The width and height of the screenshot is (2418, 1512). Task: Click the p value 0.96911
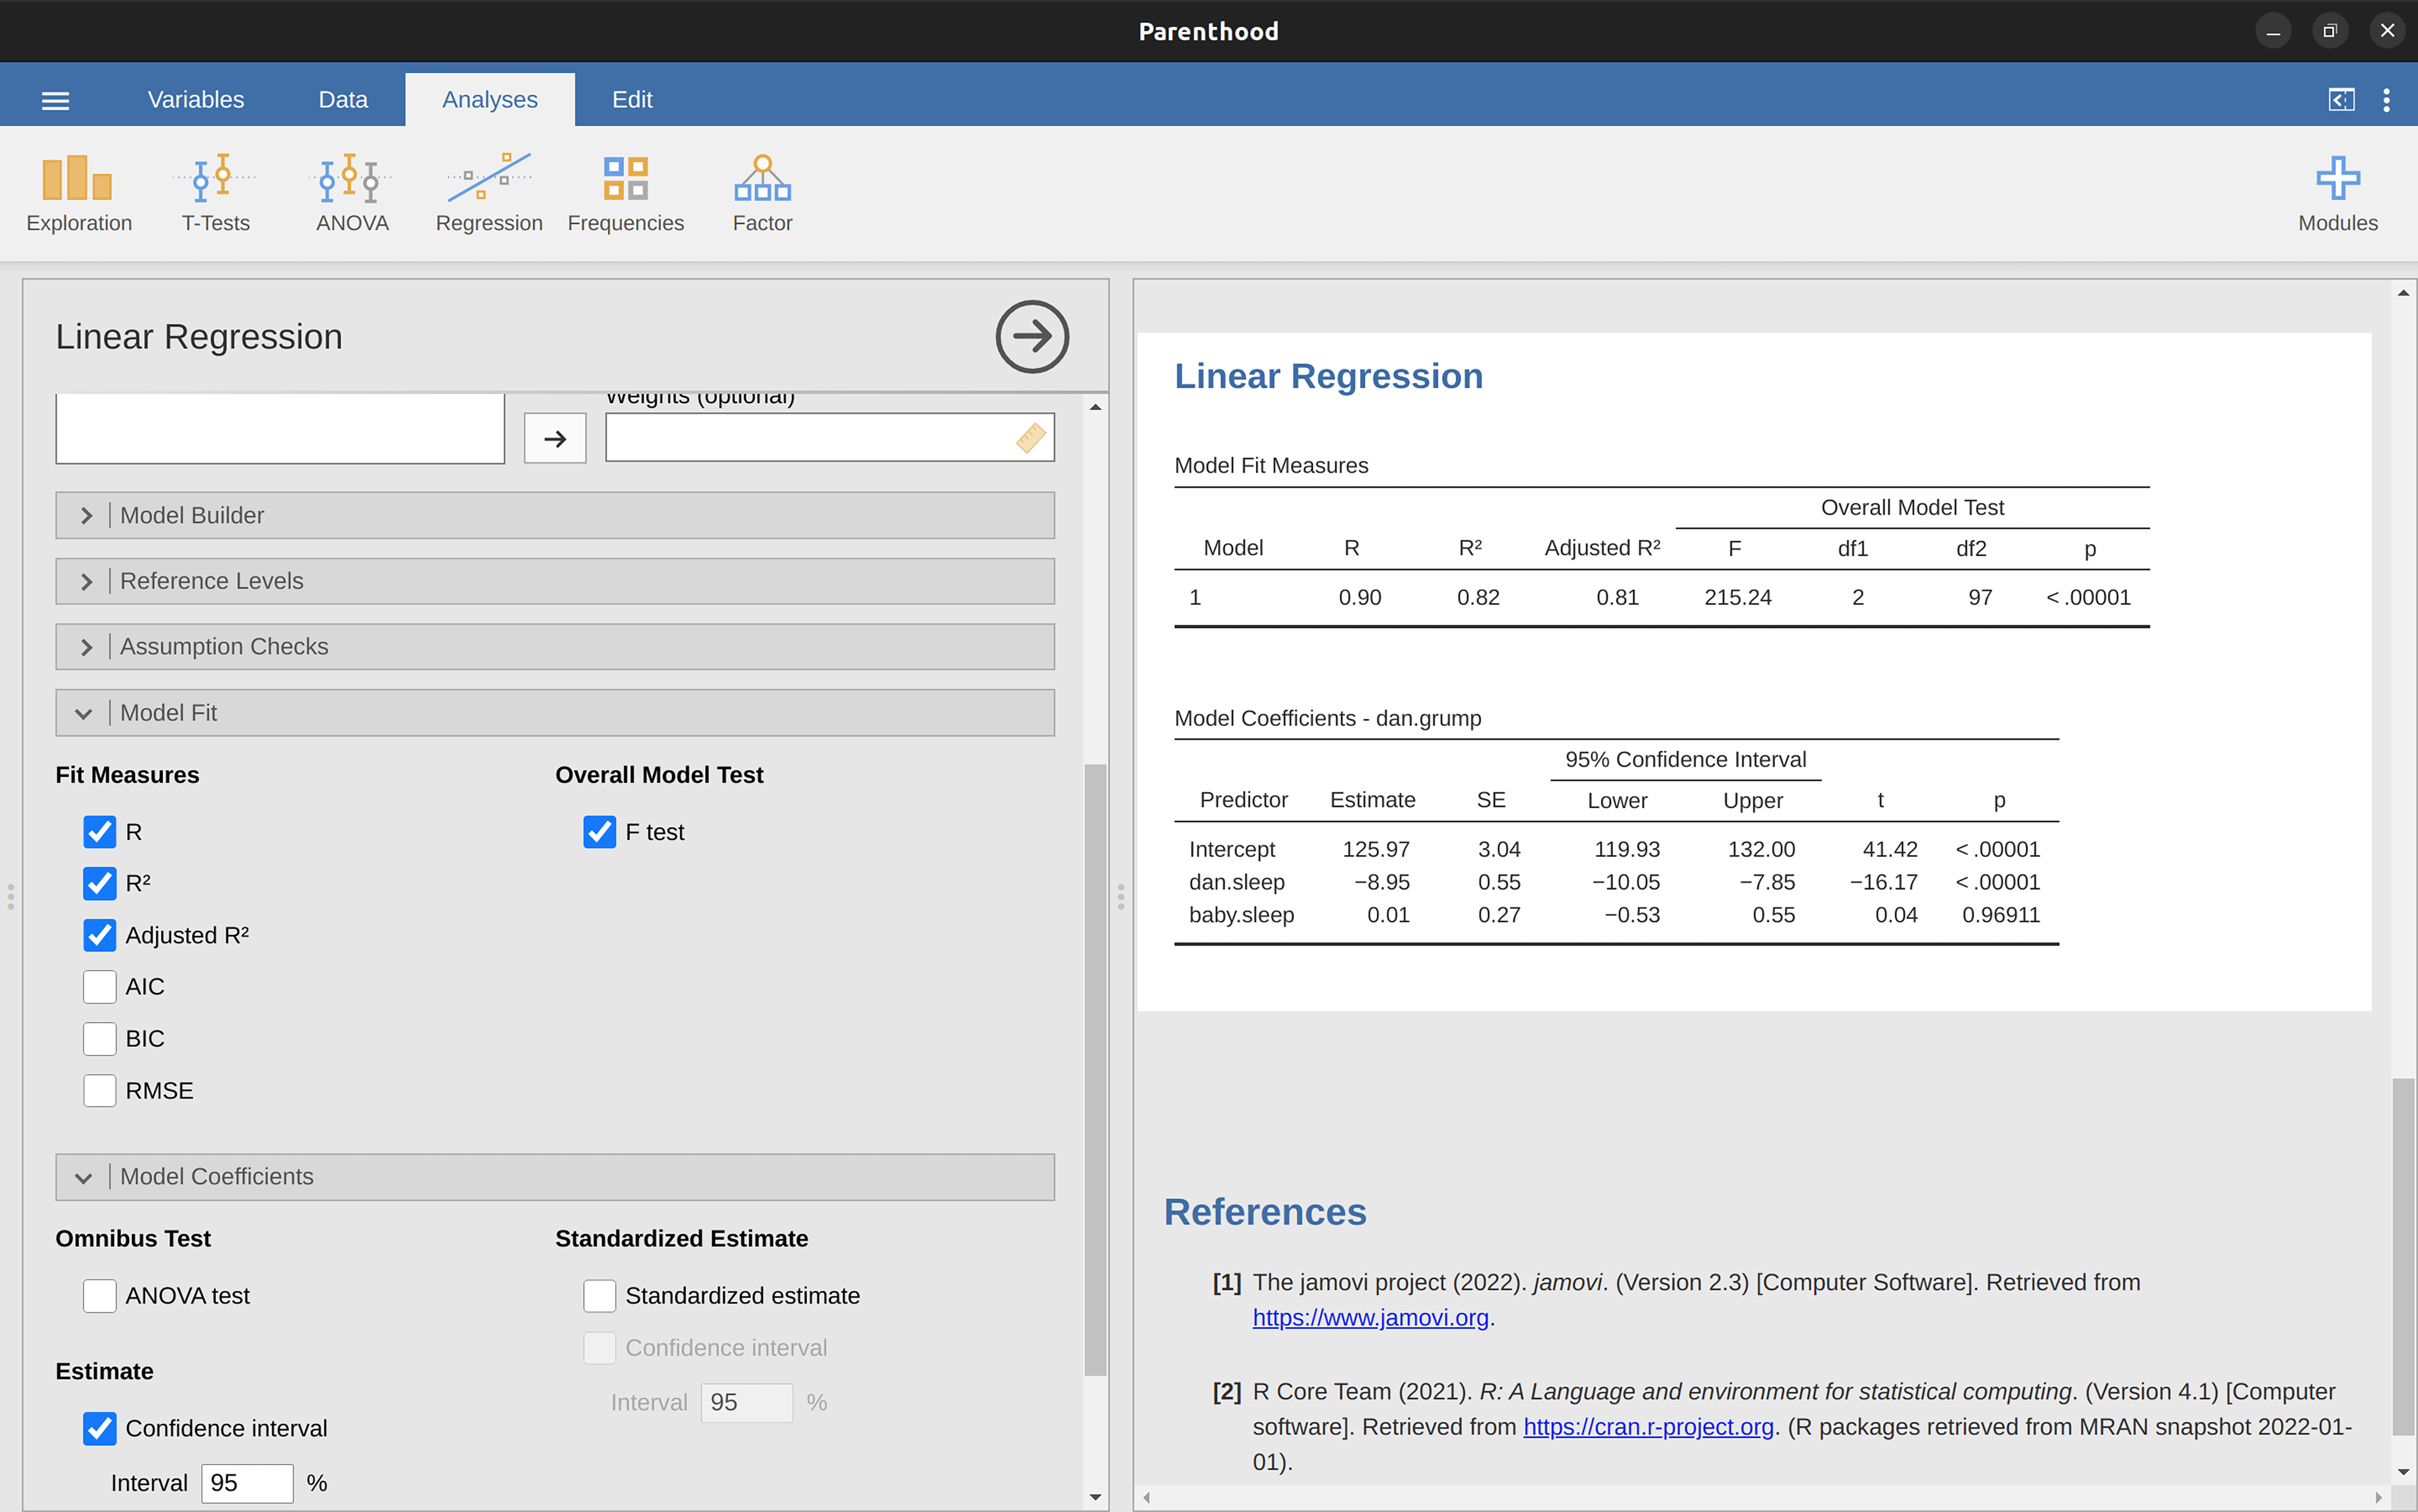pyautogui.click(x=2000, y=915)
